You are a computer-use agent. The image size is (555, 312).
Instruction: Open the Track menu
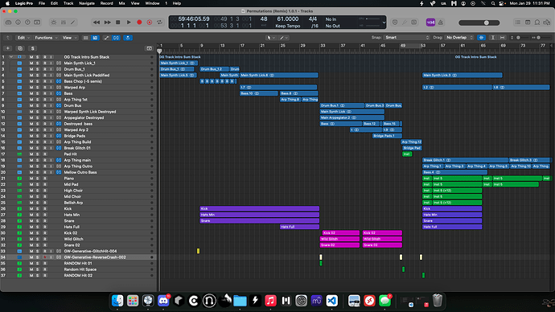[68, 3]
